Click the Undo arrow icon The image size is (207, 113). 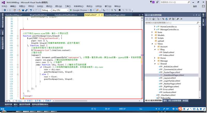pos(31,10)
